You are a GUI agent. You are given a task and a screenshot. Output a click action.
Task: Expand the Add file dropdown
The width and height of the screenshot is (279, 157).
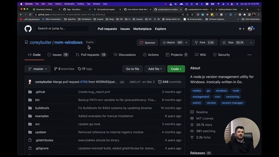click(x=155, y=69)
